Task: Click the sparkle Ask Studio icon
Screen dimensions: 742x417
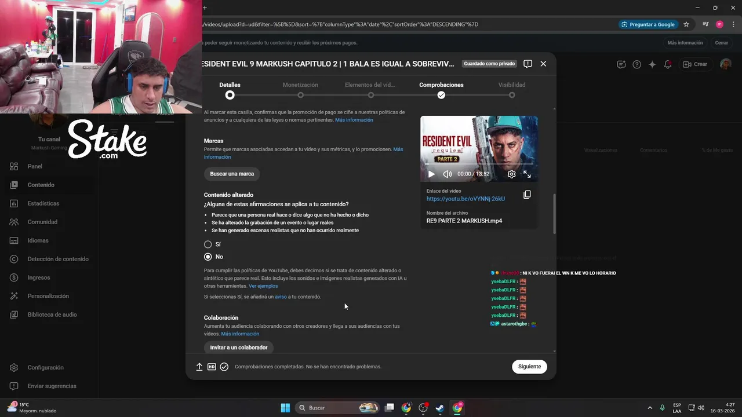Action: point(652,64)
